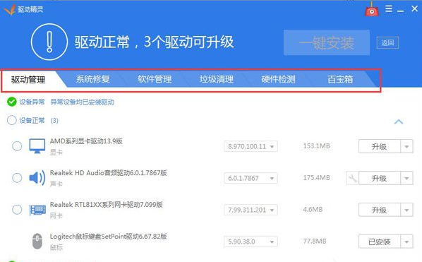This screenshot has width=422, height=262.
Task: Select the Realtek RTL81XX row radio button
Action: pyautogui.click(x=17, y=210)
